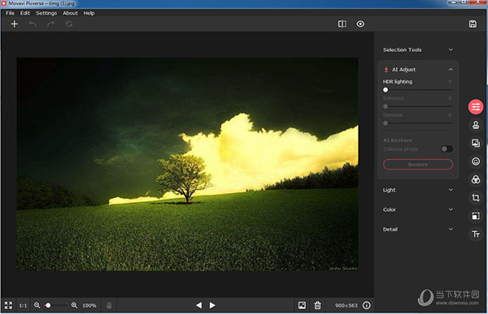Open the Help menu

89,13
